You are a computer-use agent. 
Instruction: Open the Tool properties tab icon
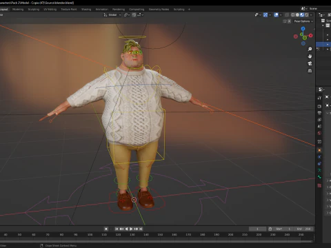[x=319, y=98]
